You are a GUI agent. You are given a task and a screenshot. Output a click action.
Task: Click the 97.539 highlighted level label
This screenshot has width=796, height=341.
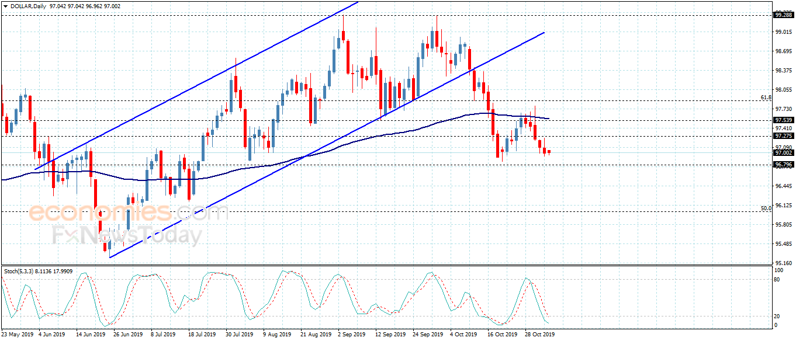(783, 120)
